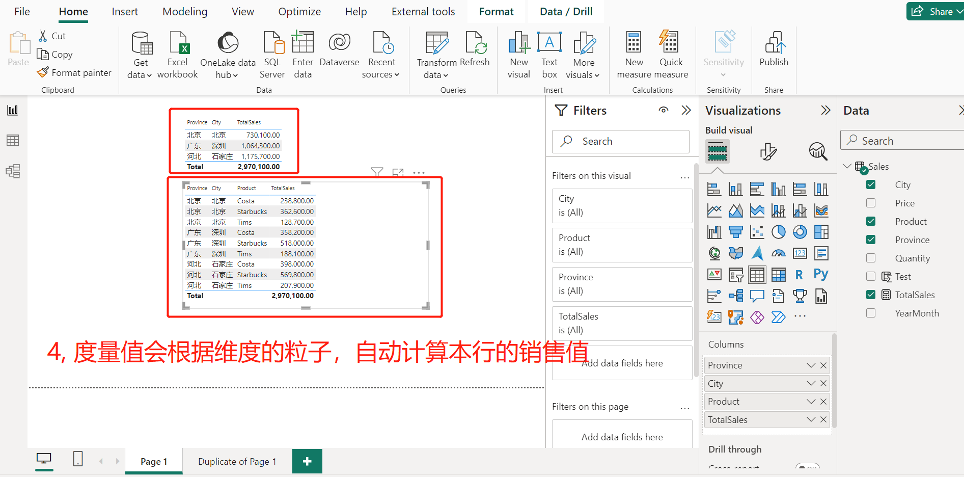964x477 pixels.
Task: Insert a Text box from the ribbon
Action: 549,54
